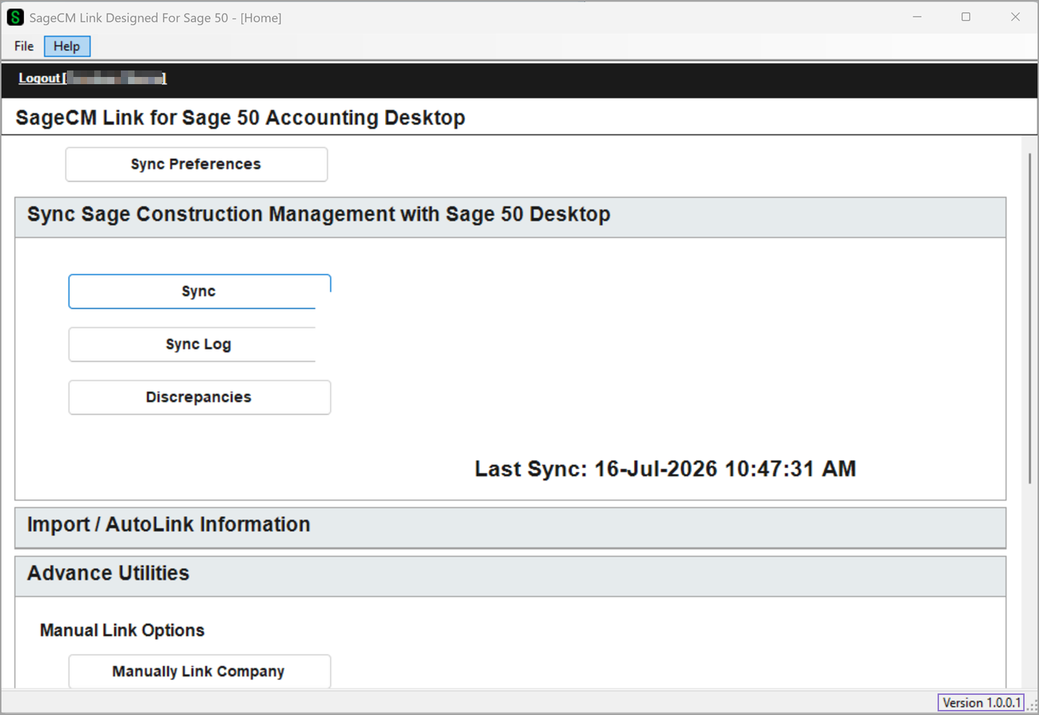Image resolution: width=1039 pixels, height=715 pixels.
Task: Click the vertical scrollbar thumb
Action: (x=1030, y=318)
